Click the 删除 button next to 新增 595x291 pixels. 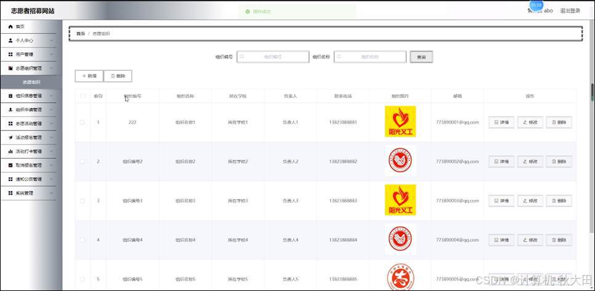click(118, 76)
